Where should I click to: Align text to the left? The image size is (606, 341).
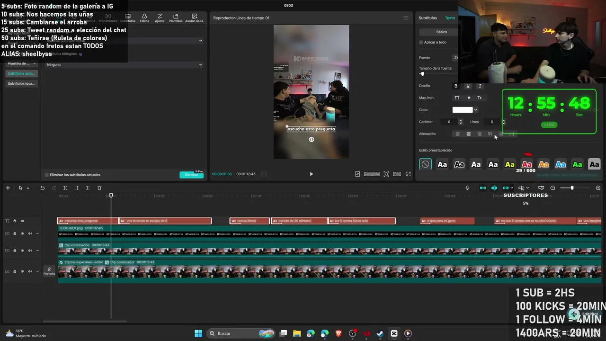tap(458, 134)
